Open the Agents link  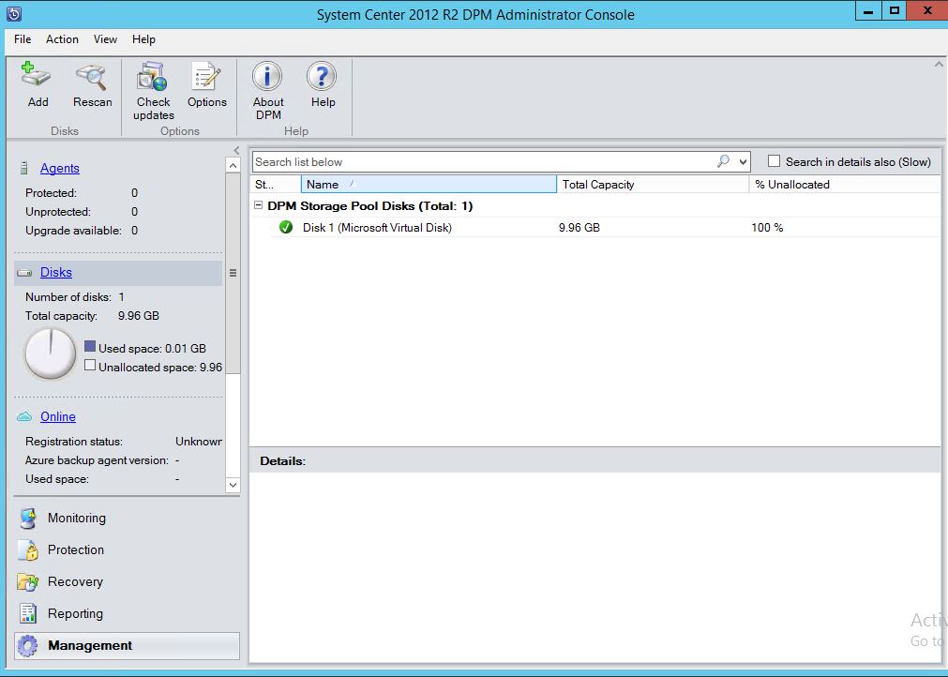[x=60, y=169]
